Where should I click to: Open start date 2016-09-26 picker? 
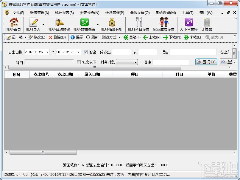click(x=47, y=52)
